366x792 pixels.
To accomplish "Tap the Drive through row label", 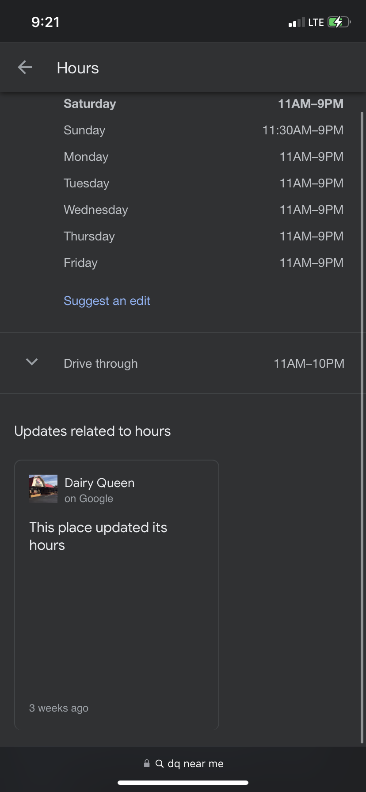I will click(101, 364).
